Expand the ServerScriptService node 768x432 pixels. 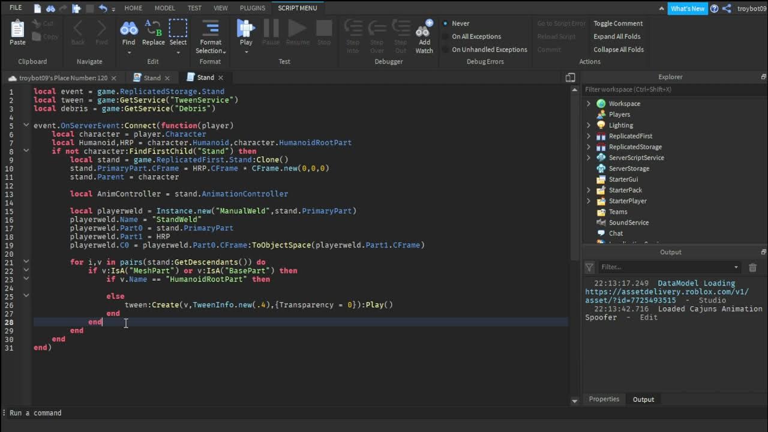click(589, 158)
